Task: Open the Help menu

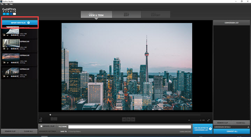Action: [x=11, y=4]
